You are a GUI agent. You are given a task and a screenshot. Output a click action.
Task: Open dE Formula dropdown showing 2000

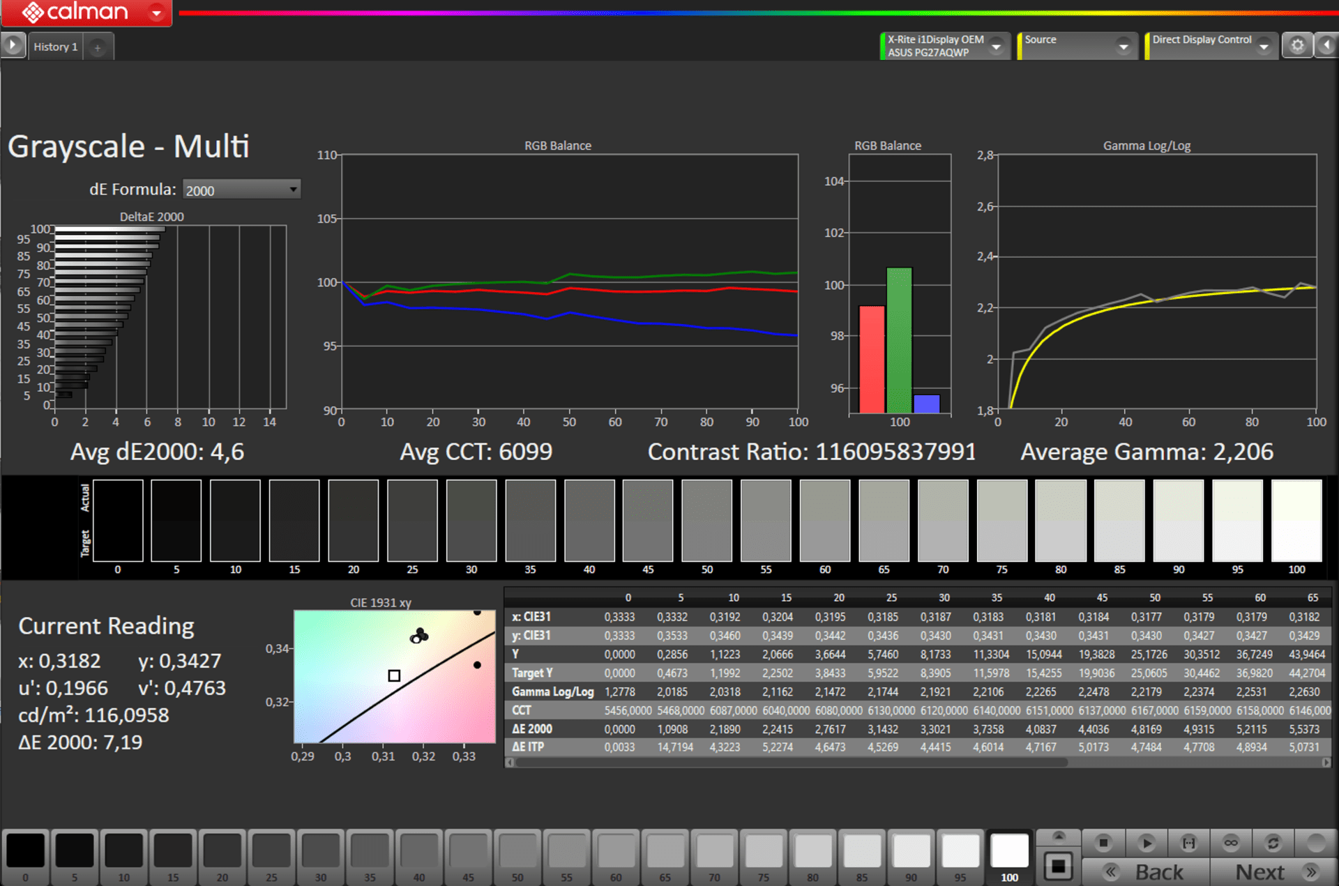(x=241, y=190)
